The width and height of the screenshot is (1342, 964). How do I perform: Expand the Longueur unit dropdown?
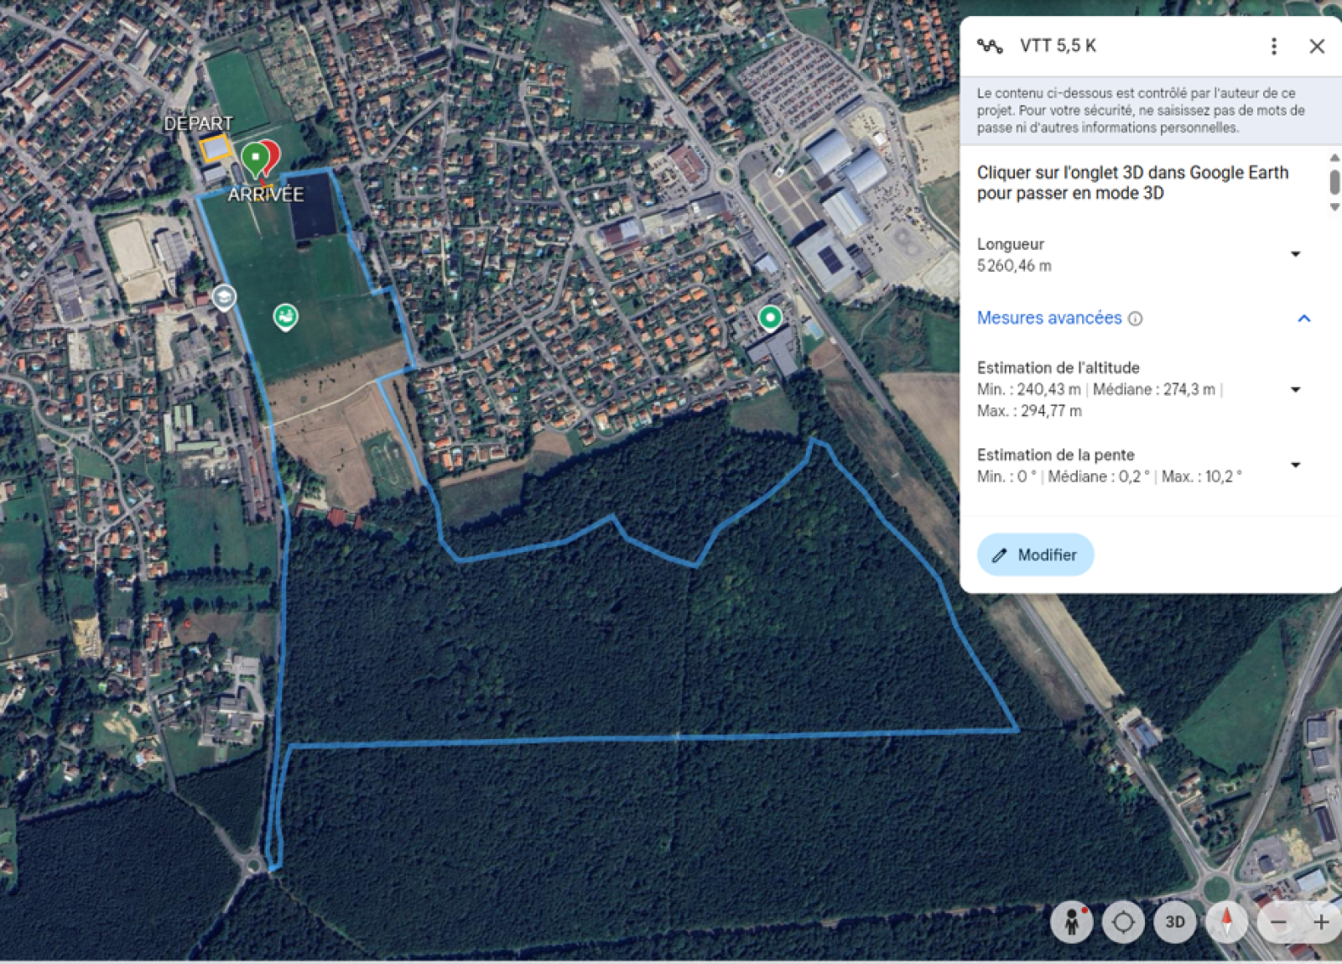point(1295,254)
